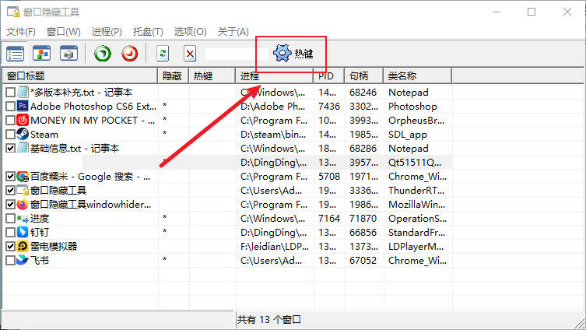
Task: Open the 选项(O) menu
Action: (190, 32)
